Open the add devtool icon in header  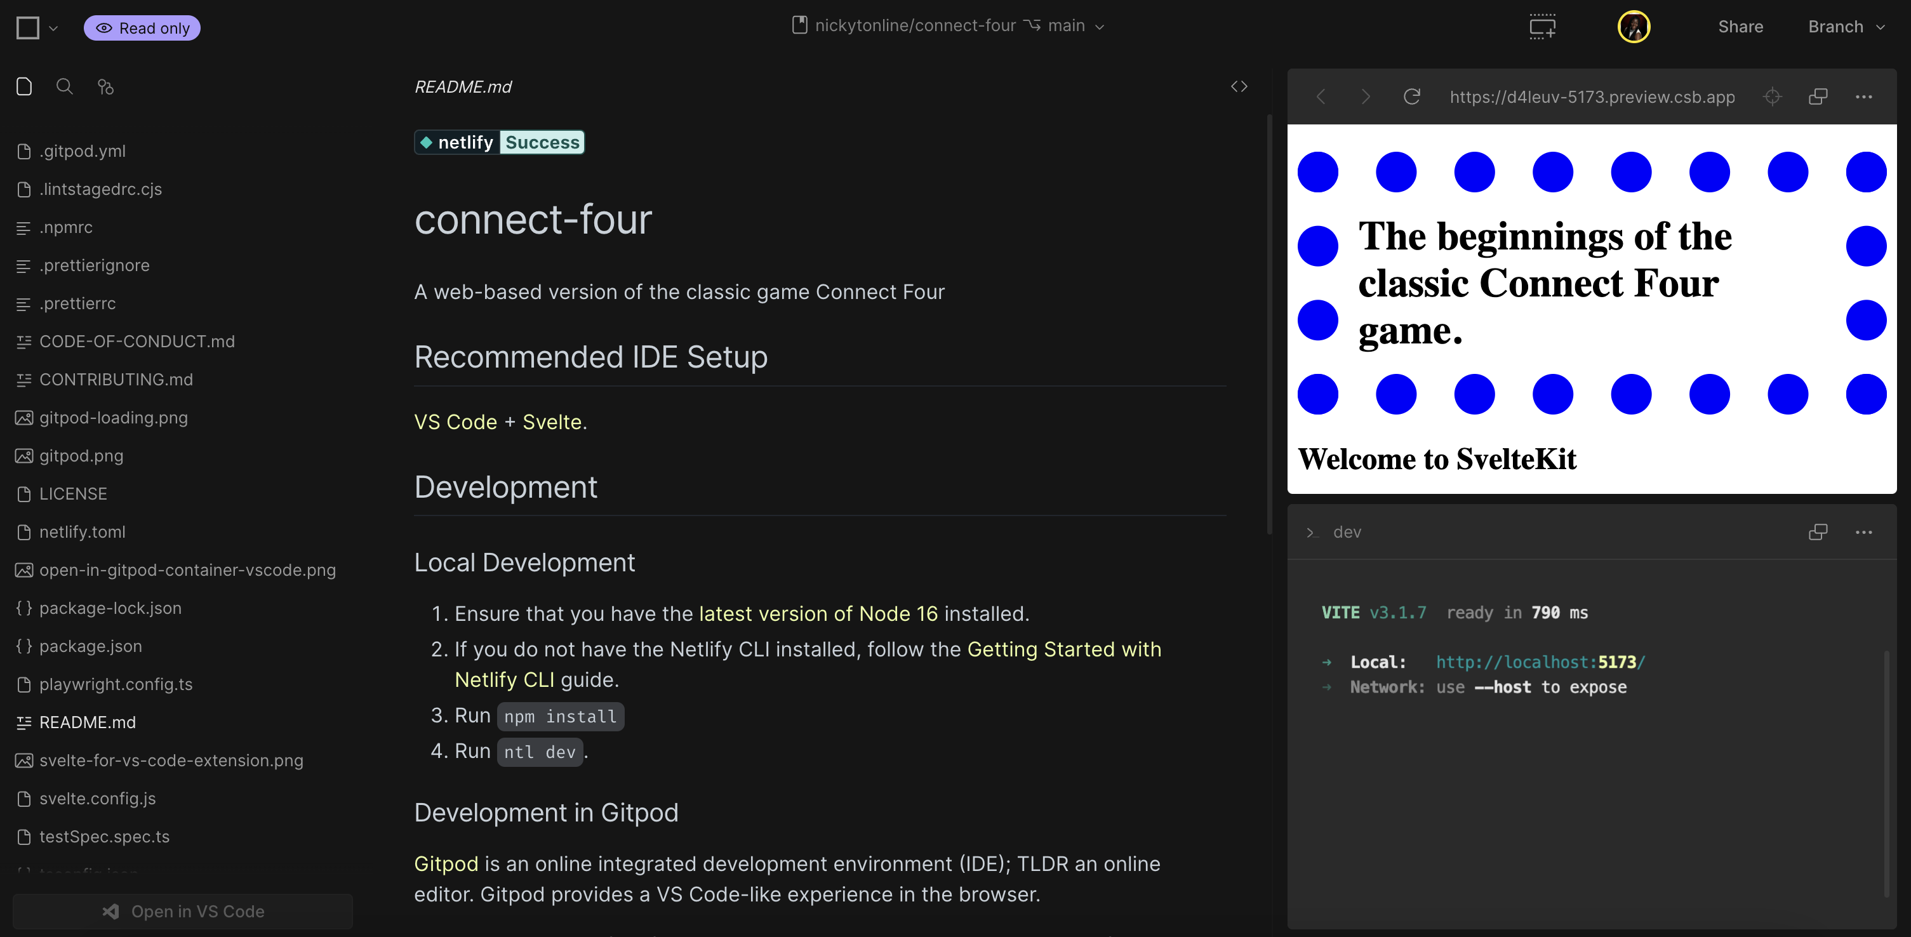point(1542,27)
